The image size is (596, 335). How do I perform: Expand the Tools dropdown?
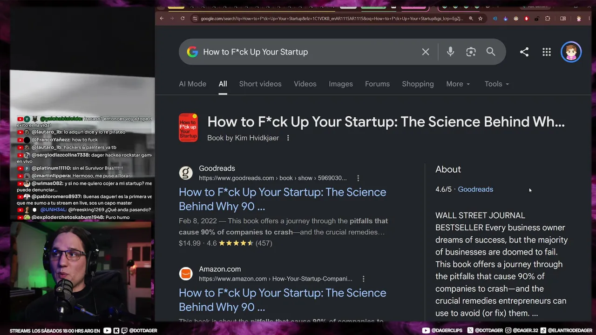click(497, 84)
